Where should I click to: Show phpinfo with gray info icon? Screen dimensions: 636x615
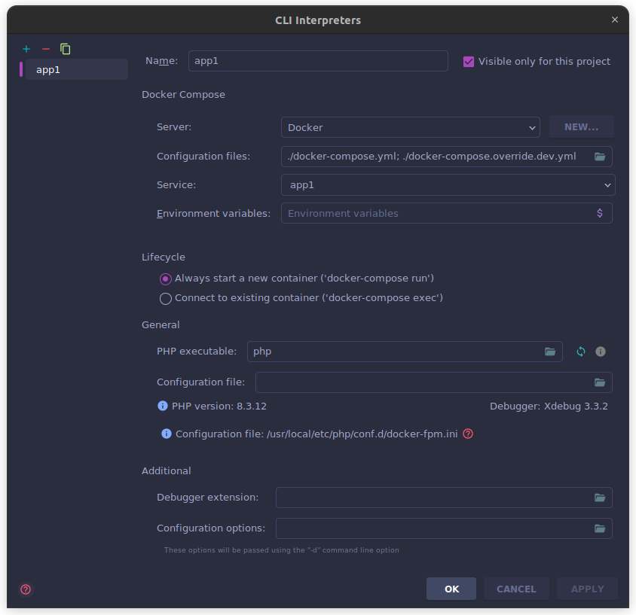(x=601, y=352)
